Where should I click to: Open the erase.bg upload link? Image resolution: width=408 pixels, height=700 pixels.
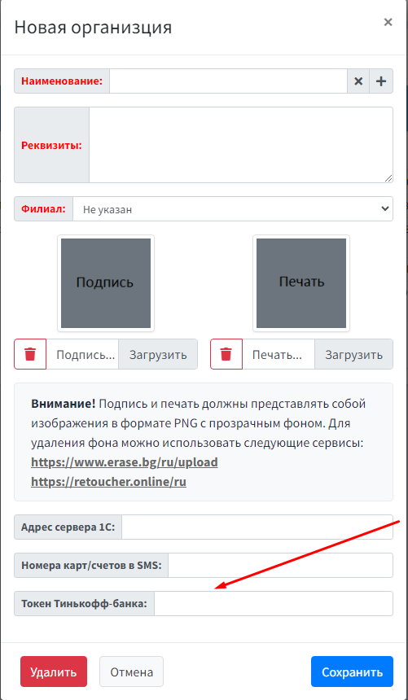click(125, 462)
